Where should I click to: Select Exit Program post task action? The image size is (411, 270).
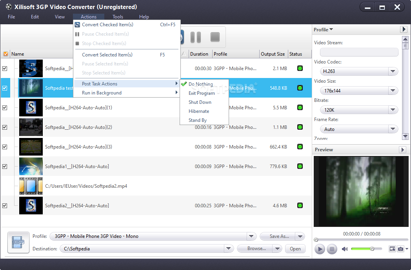point(204,93)
